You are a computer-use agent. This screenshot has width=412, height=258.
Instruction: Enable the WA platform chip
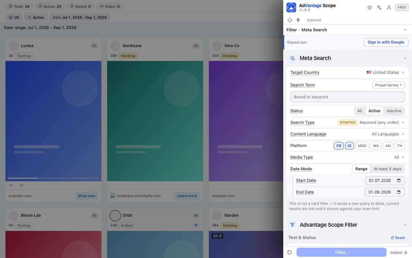coord(376,146)
